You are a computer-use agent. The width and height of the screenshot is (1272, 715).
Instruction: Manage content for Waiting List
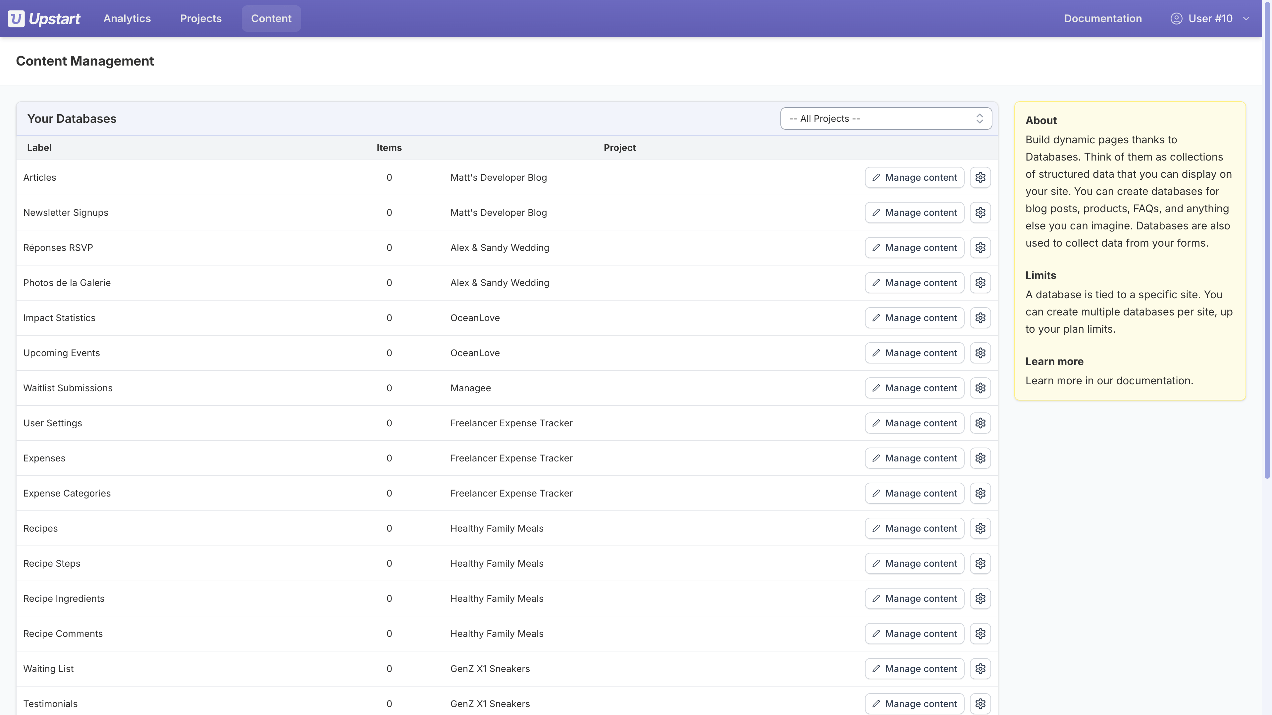[x=914, y=669]
